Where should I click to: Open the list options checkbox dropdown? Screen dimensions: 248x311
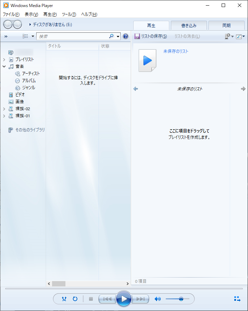(x=240, y=37)
